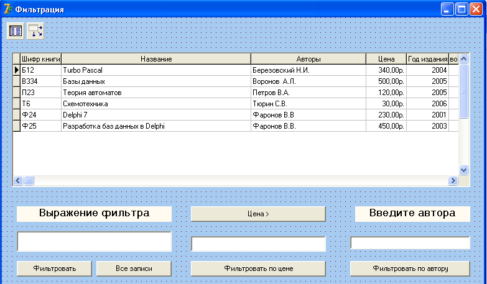This screenshot has width=487, height=284.
Task: Click the grid's horizontal scroll right arrow
Action: click(x=453, y=180)
